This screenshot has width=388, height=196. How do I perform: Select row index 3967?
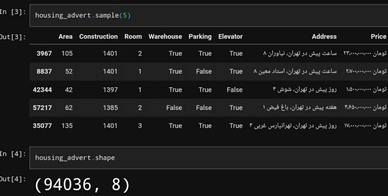pos(44,54)
